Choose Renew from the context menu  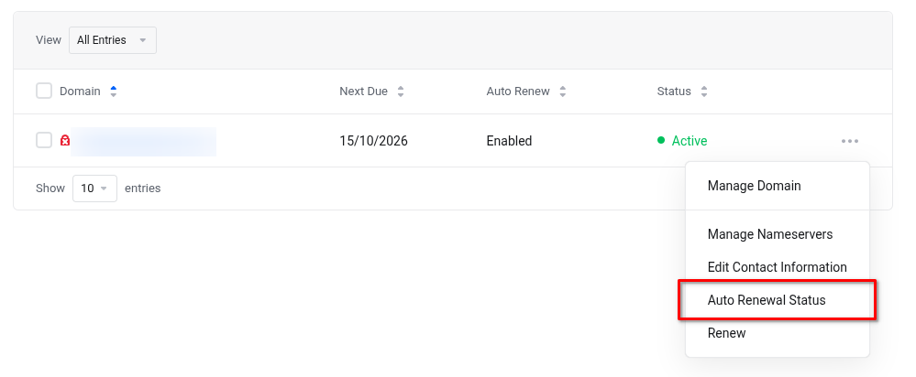[726, 333]
